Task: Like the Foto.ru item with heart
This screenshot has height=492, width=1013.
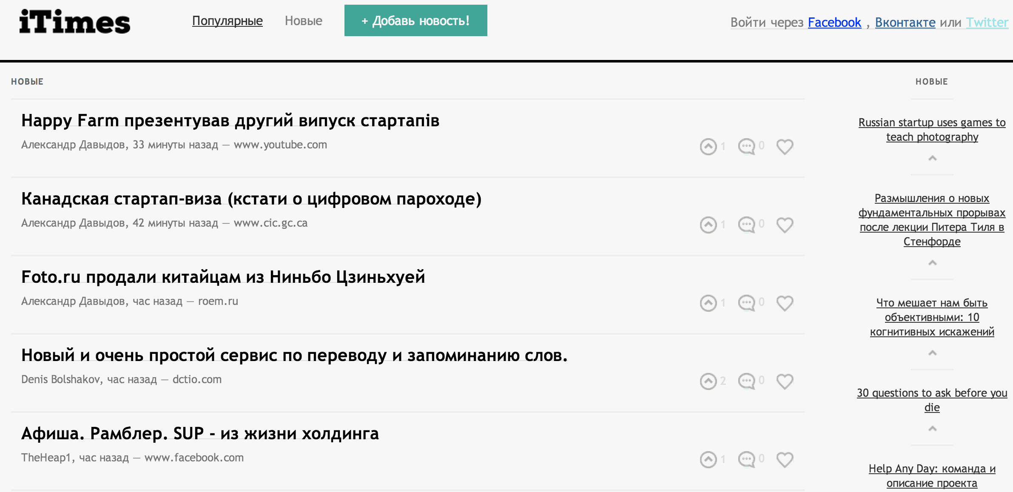Action: pos(785,304)
